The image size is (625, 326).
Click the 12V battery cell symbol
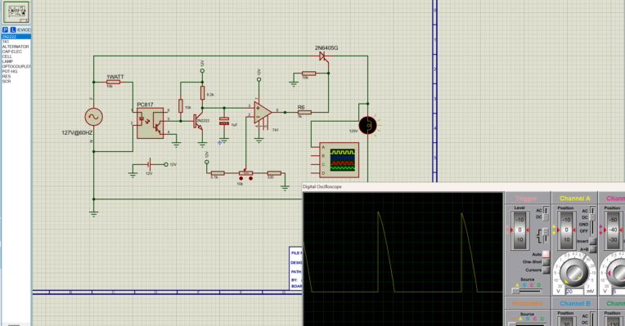pyautogui.click(x=149, y=164)
